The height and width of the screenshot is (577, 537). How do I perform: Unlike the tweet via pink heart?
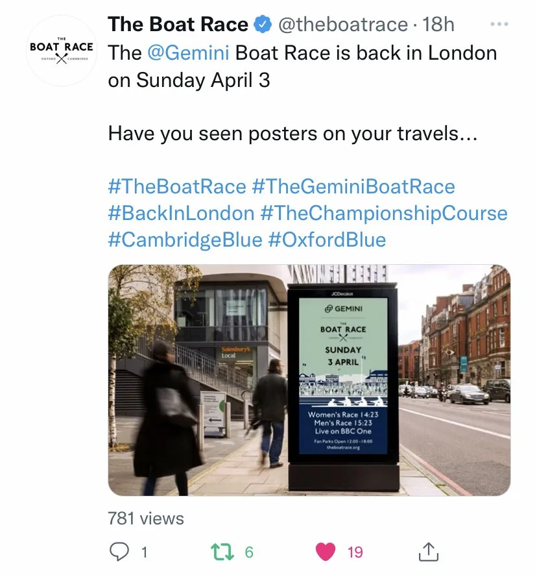coord(326,552)
